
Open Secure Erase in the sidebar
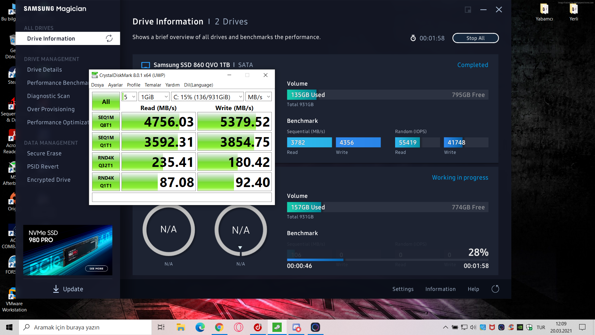click(x=44, y=153)
